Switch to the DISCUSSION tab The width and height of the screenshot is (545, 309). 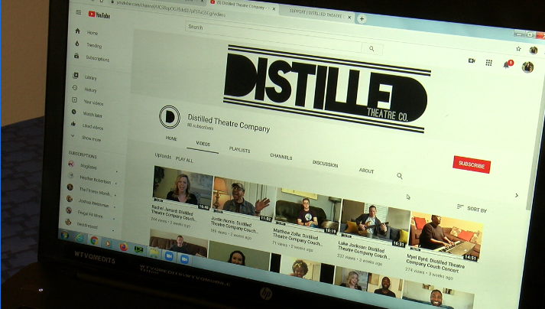(x=325, y=164)
